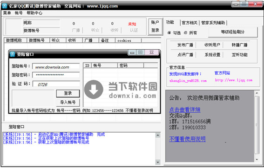The image size is (264, 168).
Task: Click the shenglin_yu@126.com email link
Action: [x=188, y=81]
